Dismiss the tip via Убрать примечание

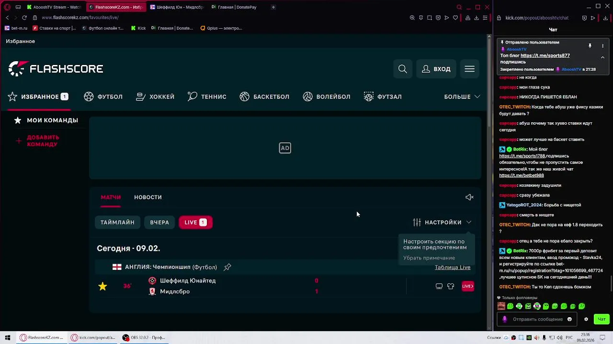429,258
